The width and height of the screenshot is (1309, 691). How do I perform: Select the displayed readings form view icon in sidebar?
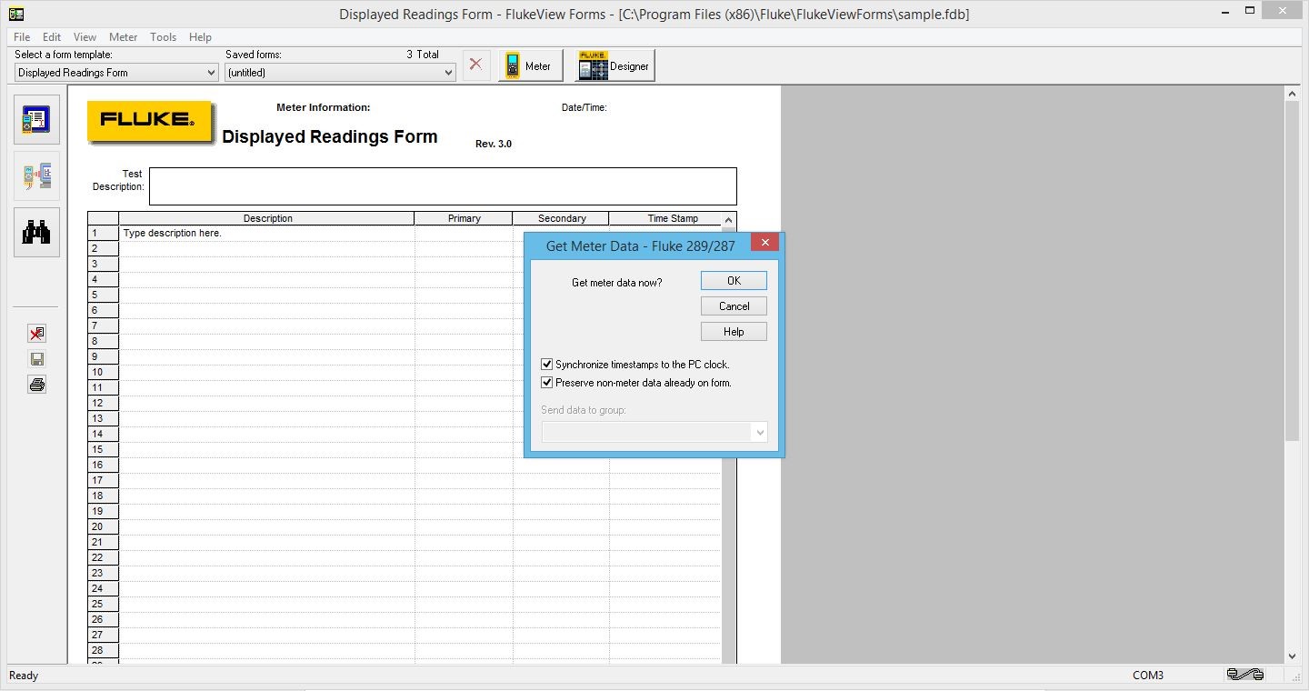click(36, 119)
